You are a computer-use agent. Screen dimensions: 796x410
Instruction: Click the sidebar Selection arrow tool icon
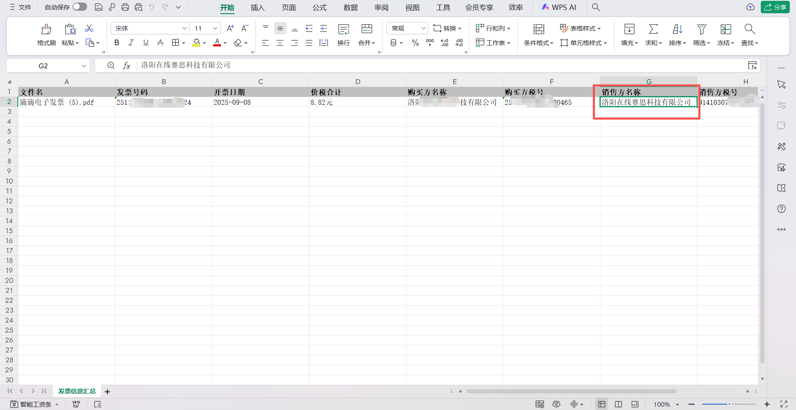(781, 84)
